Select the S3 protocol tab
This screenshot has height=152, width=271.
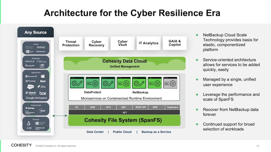point(77,107)
